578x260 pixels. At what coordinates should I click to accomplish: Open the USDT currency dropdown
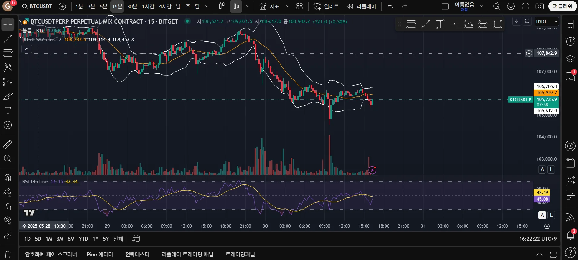tap(546, 21)
